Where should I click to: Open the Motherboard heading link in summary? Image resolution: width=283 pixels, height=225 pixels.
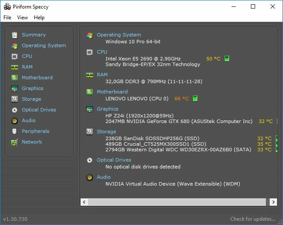[x=112, y=92]
